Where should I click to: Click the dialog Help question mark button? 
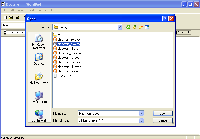pyautogui.click(x=165, y=19)
